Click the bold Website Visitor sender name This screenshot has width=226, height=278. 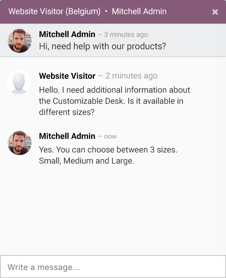click(67, 76)
